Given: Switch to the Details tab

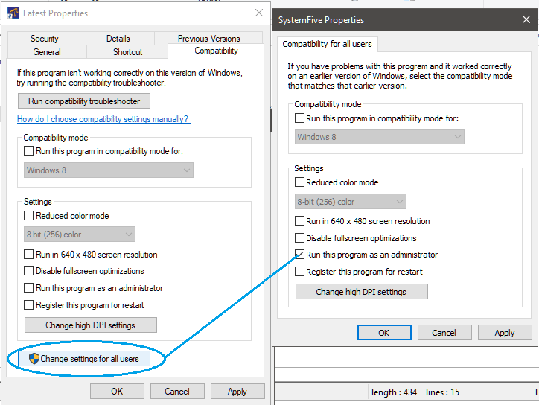Looking at the screenshot, I should tap(118, 39).
